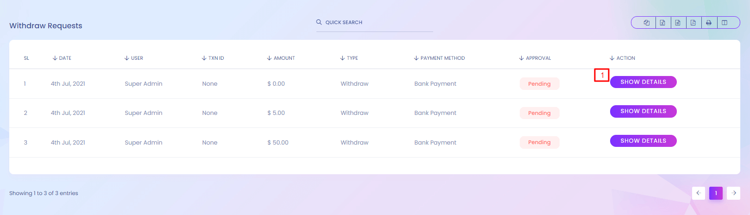
Task: Show details for the $ 5.00 withdrawal
Action: 643,111
